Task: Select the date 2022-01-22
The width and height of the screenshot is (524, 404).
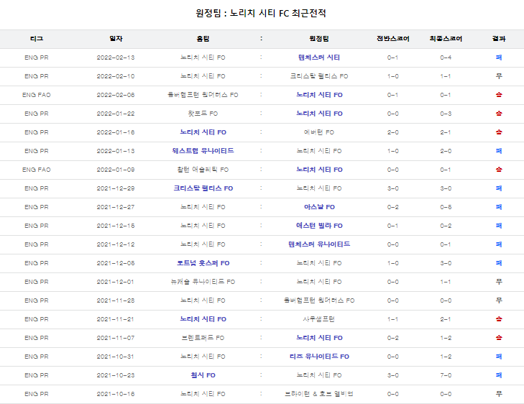Action: (116, 114)
